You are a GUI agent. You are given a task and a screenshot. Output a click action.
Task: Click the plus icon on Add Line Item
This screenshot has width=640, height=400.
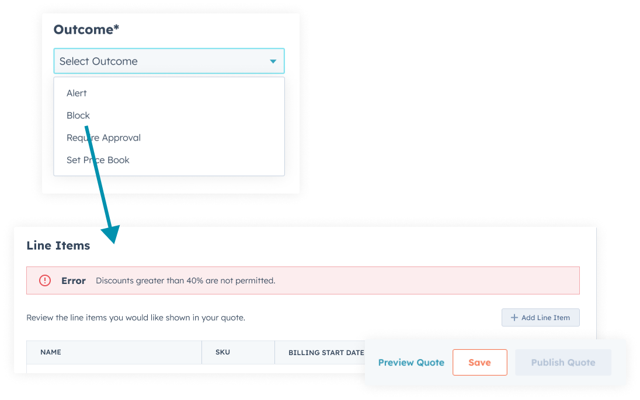click(x=514, y=318)
